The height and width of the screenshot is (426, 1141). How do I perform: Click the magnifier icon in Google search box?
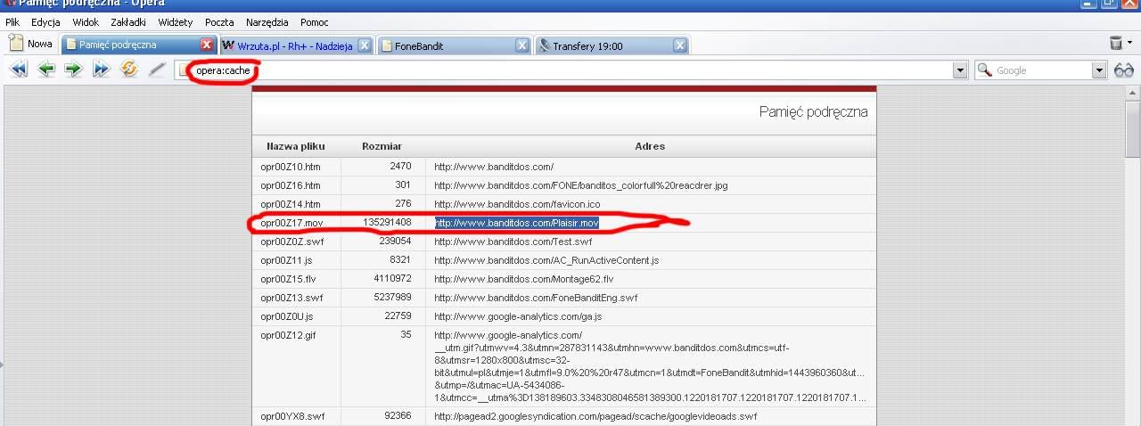point(985,70)
